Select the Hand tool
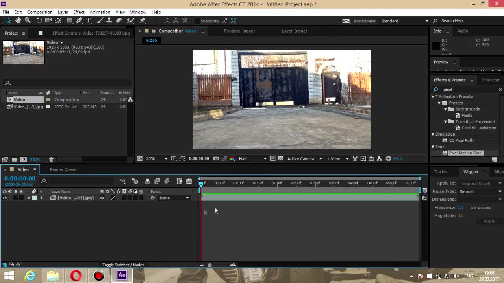 pos(18,20)
